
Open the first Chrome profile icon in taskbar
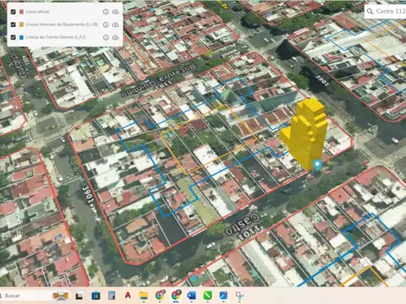(160, 296)
